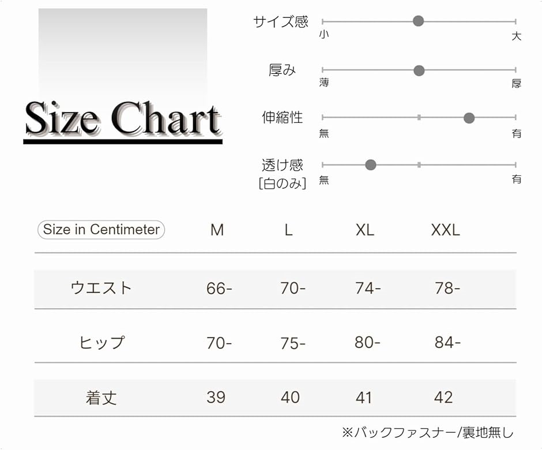Click the Size Chart title
This screenshot has width=542, height=450.
[x=122, y=120]
